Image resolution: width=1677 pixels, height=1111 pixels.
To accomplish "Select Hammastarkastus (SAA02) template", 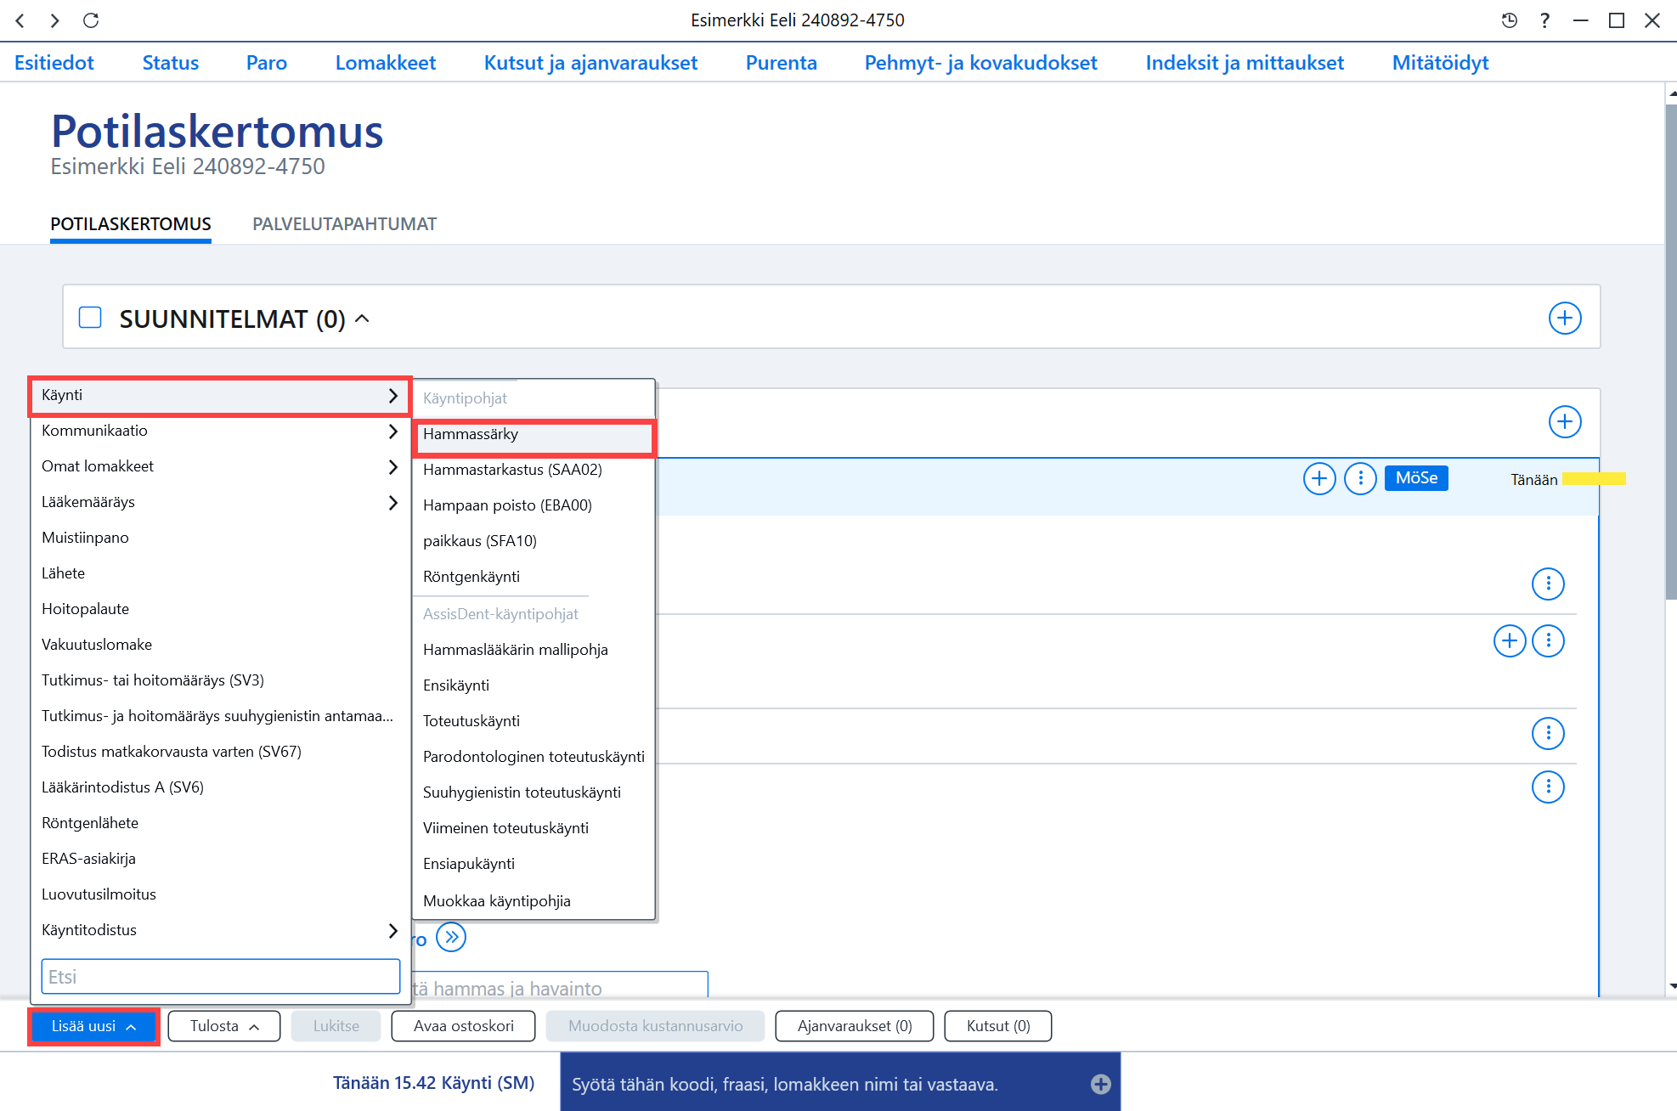I will pyautogui.click(x=534, y=470).
